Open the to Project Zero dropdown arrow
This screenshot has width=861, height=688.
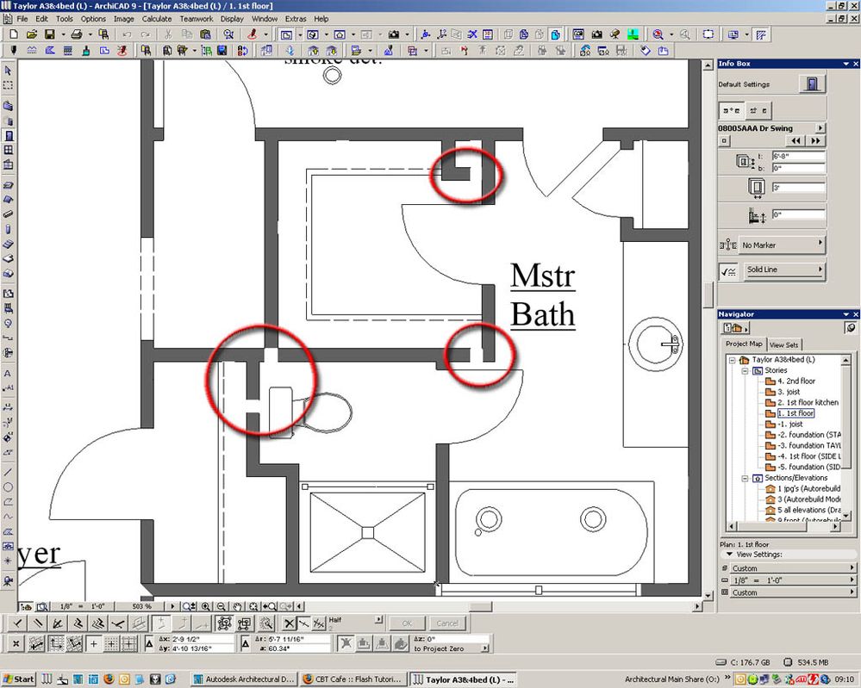click(485, 648)
